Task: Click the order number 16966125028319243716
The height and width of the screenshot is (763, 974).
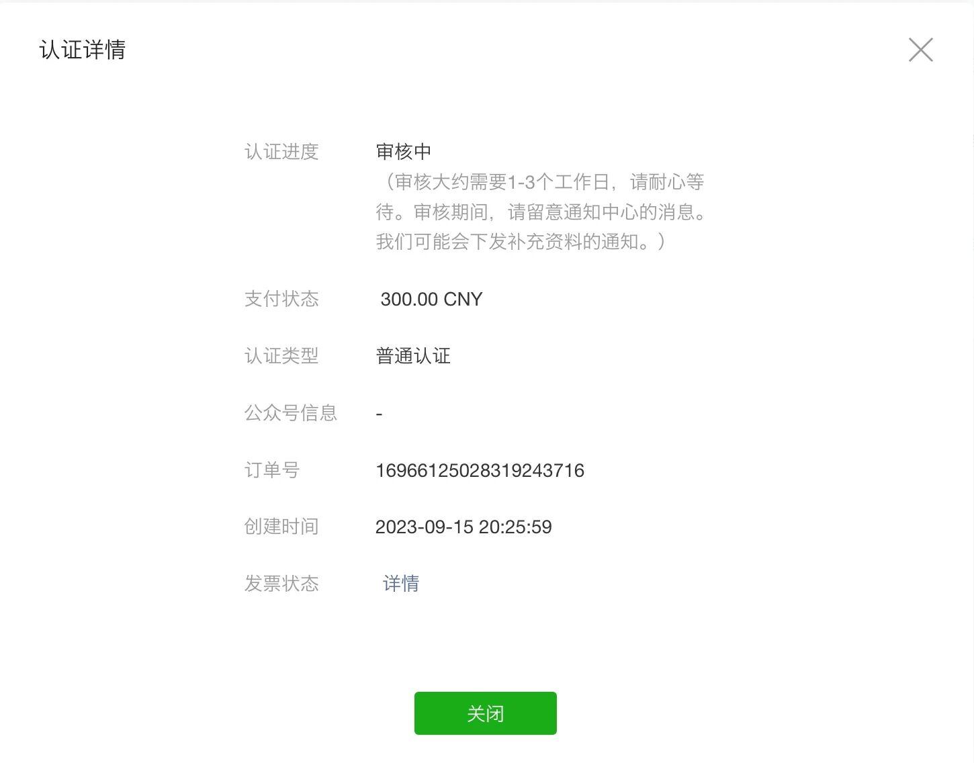Action: tap(480, 471)
